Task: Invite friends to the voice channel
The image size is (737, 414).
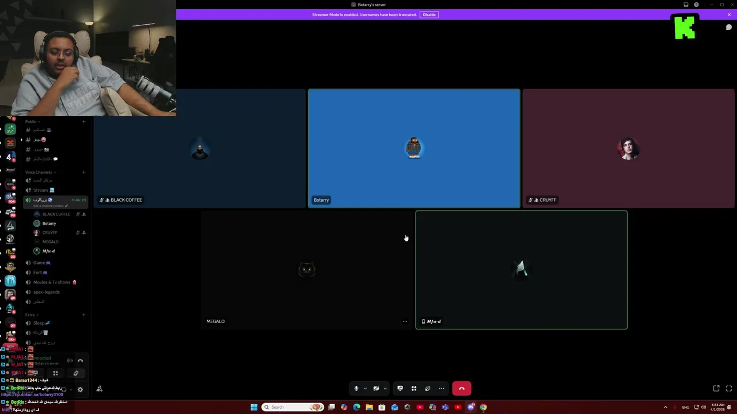Action: 99,389
